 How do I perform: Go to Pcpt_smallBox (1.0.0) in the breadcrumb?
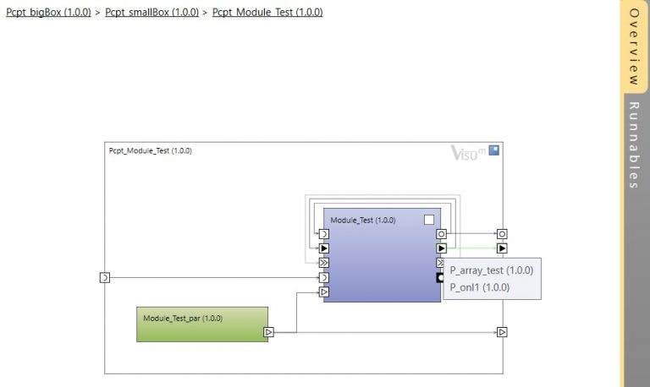point(151,13)
